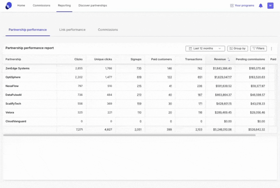Image resolution: width=280 pixels, height=188 pixels.
Task: Click total pending commissions $526,642.32
Action: [257, 130]
